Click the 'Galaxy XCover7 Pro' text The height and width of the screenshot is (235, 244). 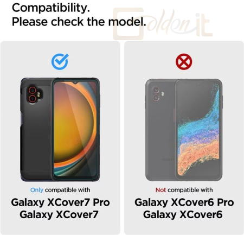point(60,202)
